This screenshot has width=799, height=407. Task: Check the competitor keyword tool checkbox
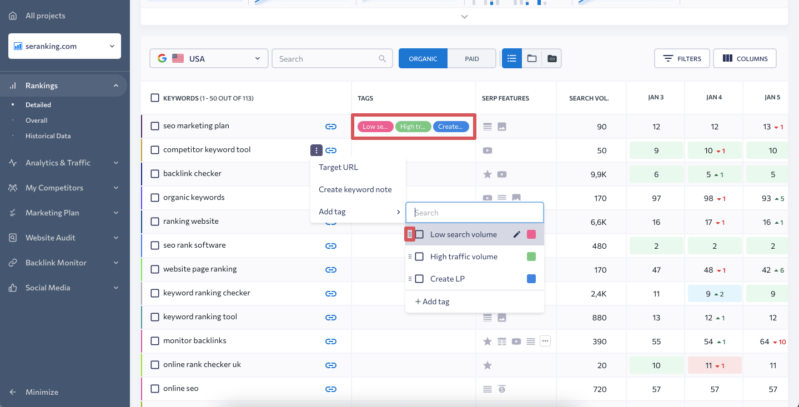point(155,150)
